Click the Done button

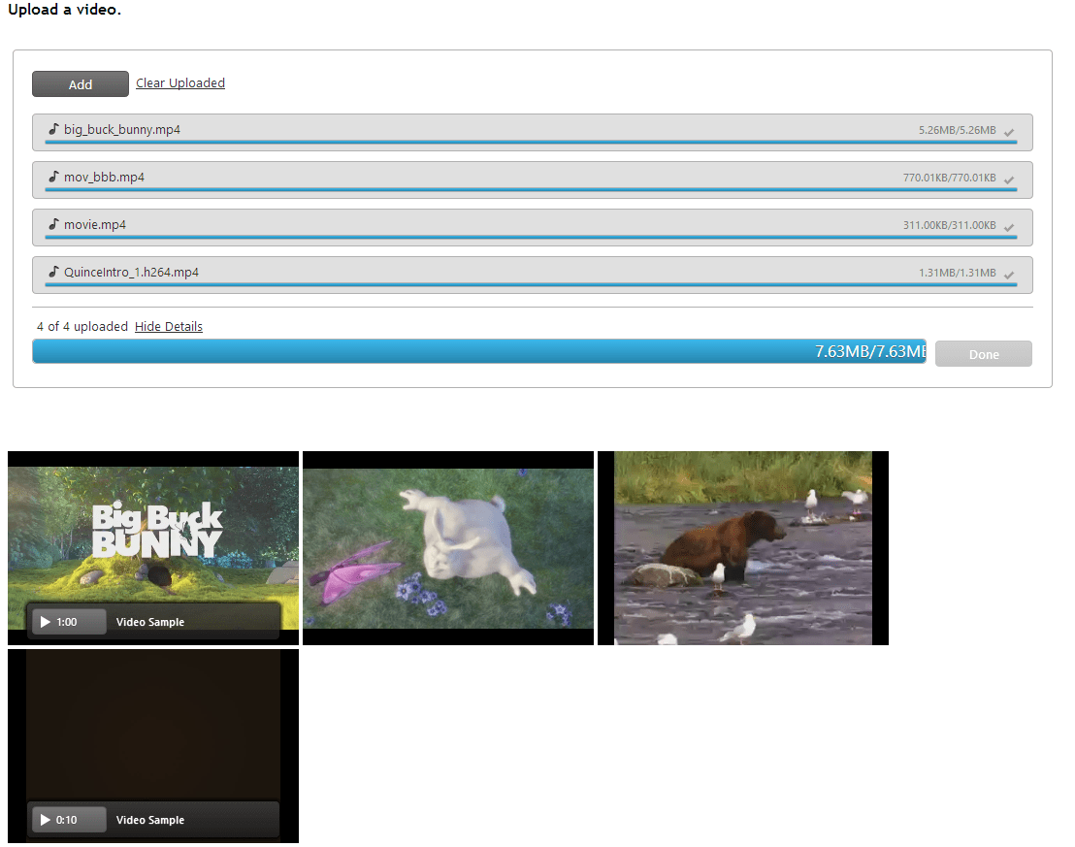pyautogui.click(x=983, y=353)
